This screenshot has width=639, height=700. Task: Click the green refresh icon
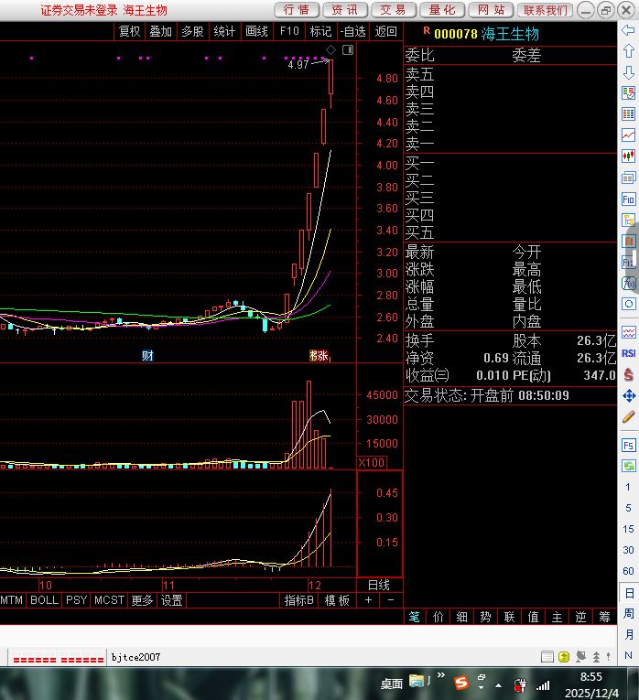click(628, 466)
